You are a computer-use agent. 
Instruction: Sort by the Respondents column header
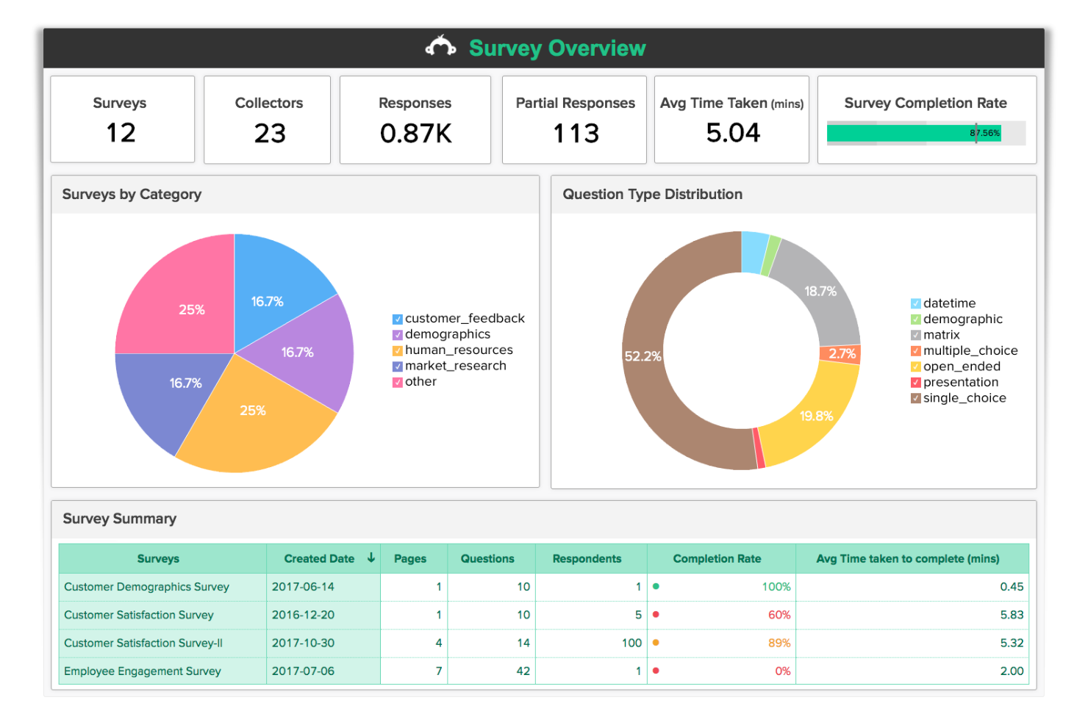(588, 558)
